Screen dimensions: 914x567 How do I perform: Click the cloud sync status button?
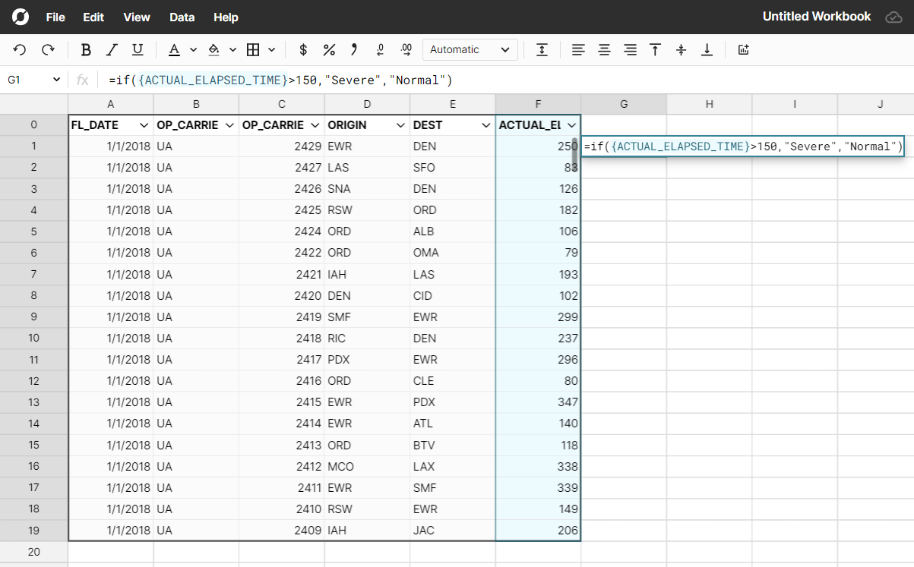pyautogui.click(x=893, y=16)
